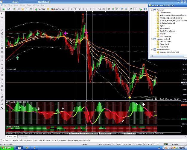Click scroll-left arrow in Indicators window
The image size is (187, 150).
[x=151, y=56]
